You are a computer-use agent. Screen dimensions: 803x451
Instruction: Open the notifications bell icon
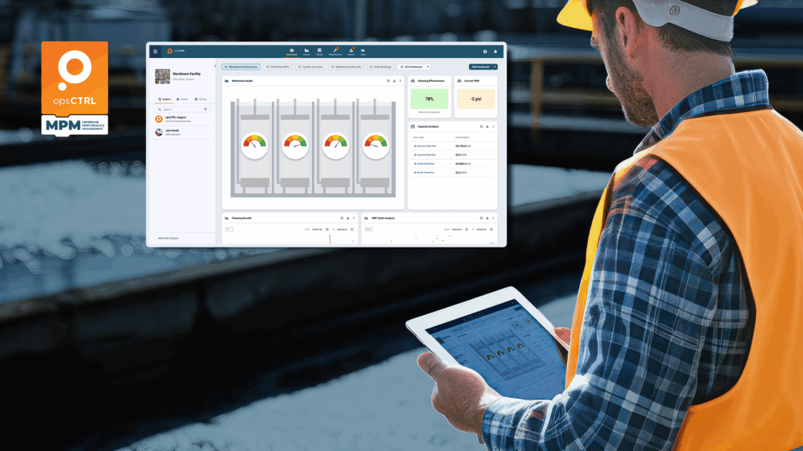point(496,52)
